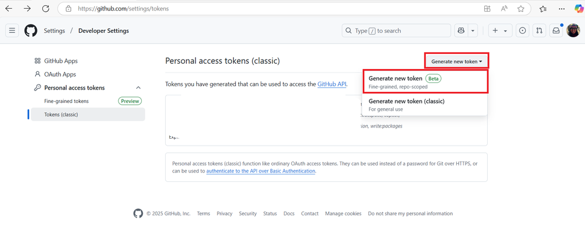The width and height of the screenshot is (585, 234).
Task: Open Privacy footer link
Action: [224, 214]
